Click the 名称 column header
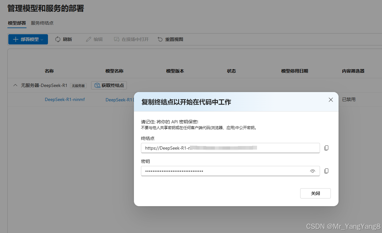This screenshot has width=382, height=233. tap(49, 71)
